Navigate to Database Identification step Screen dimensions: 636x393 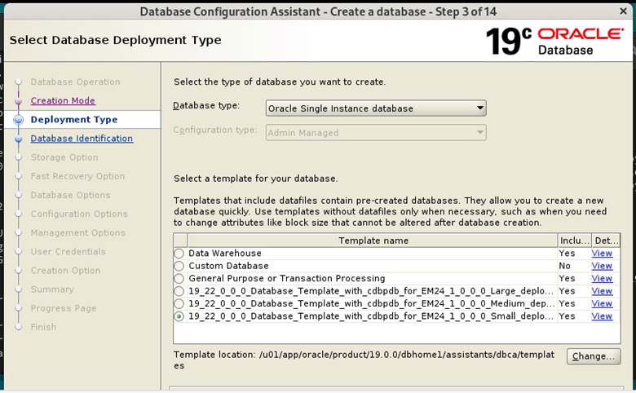pos(82,139)
